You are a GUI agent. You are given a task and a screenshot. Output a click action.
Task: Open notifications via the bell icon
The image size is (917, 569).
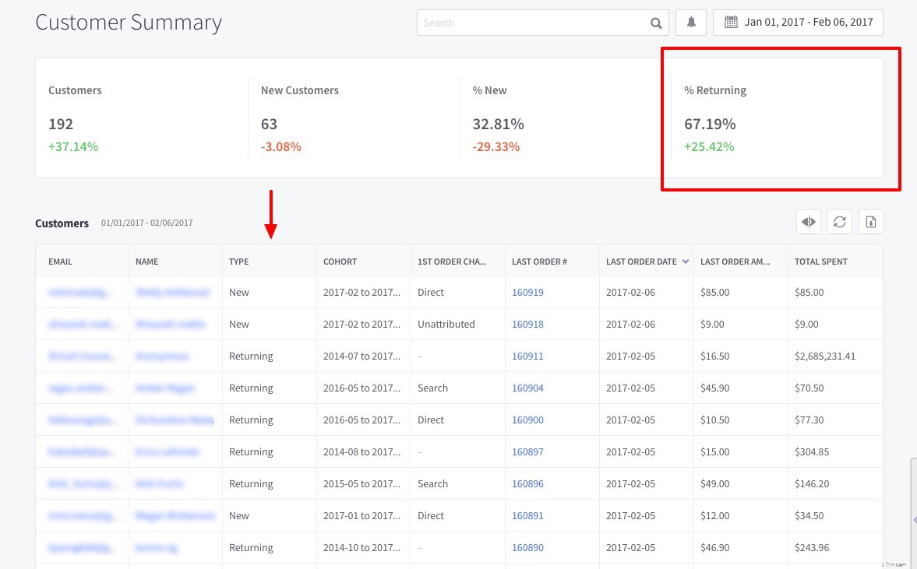pos(690,23)
